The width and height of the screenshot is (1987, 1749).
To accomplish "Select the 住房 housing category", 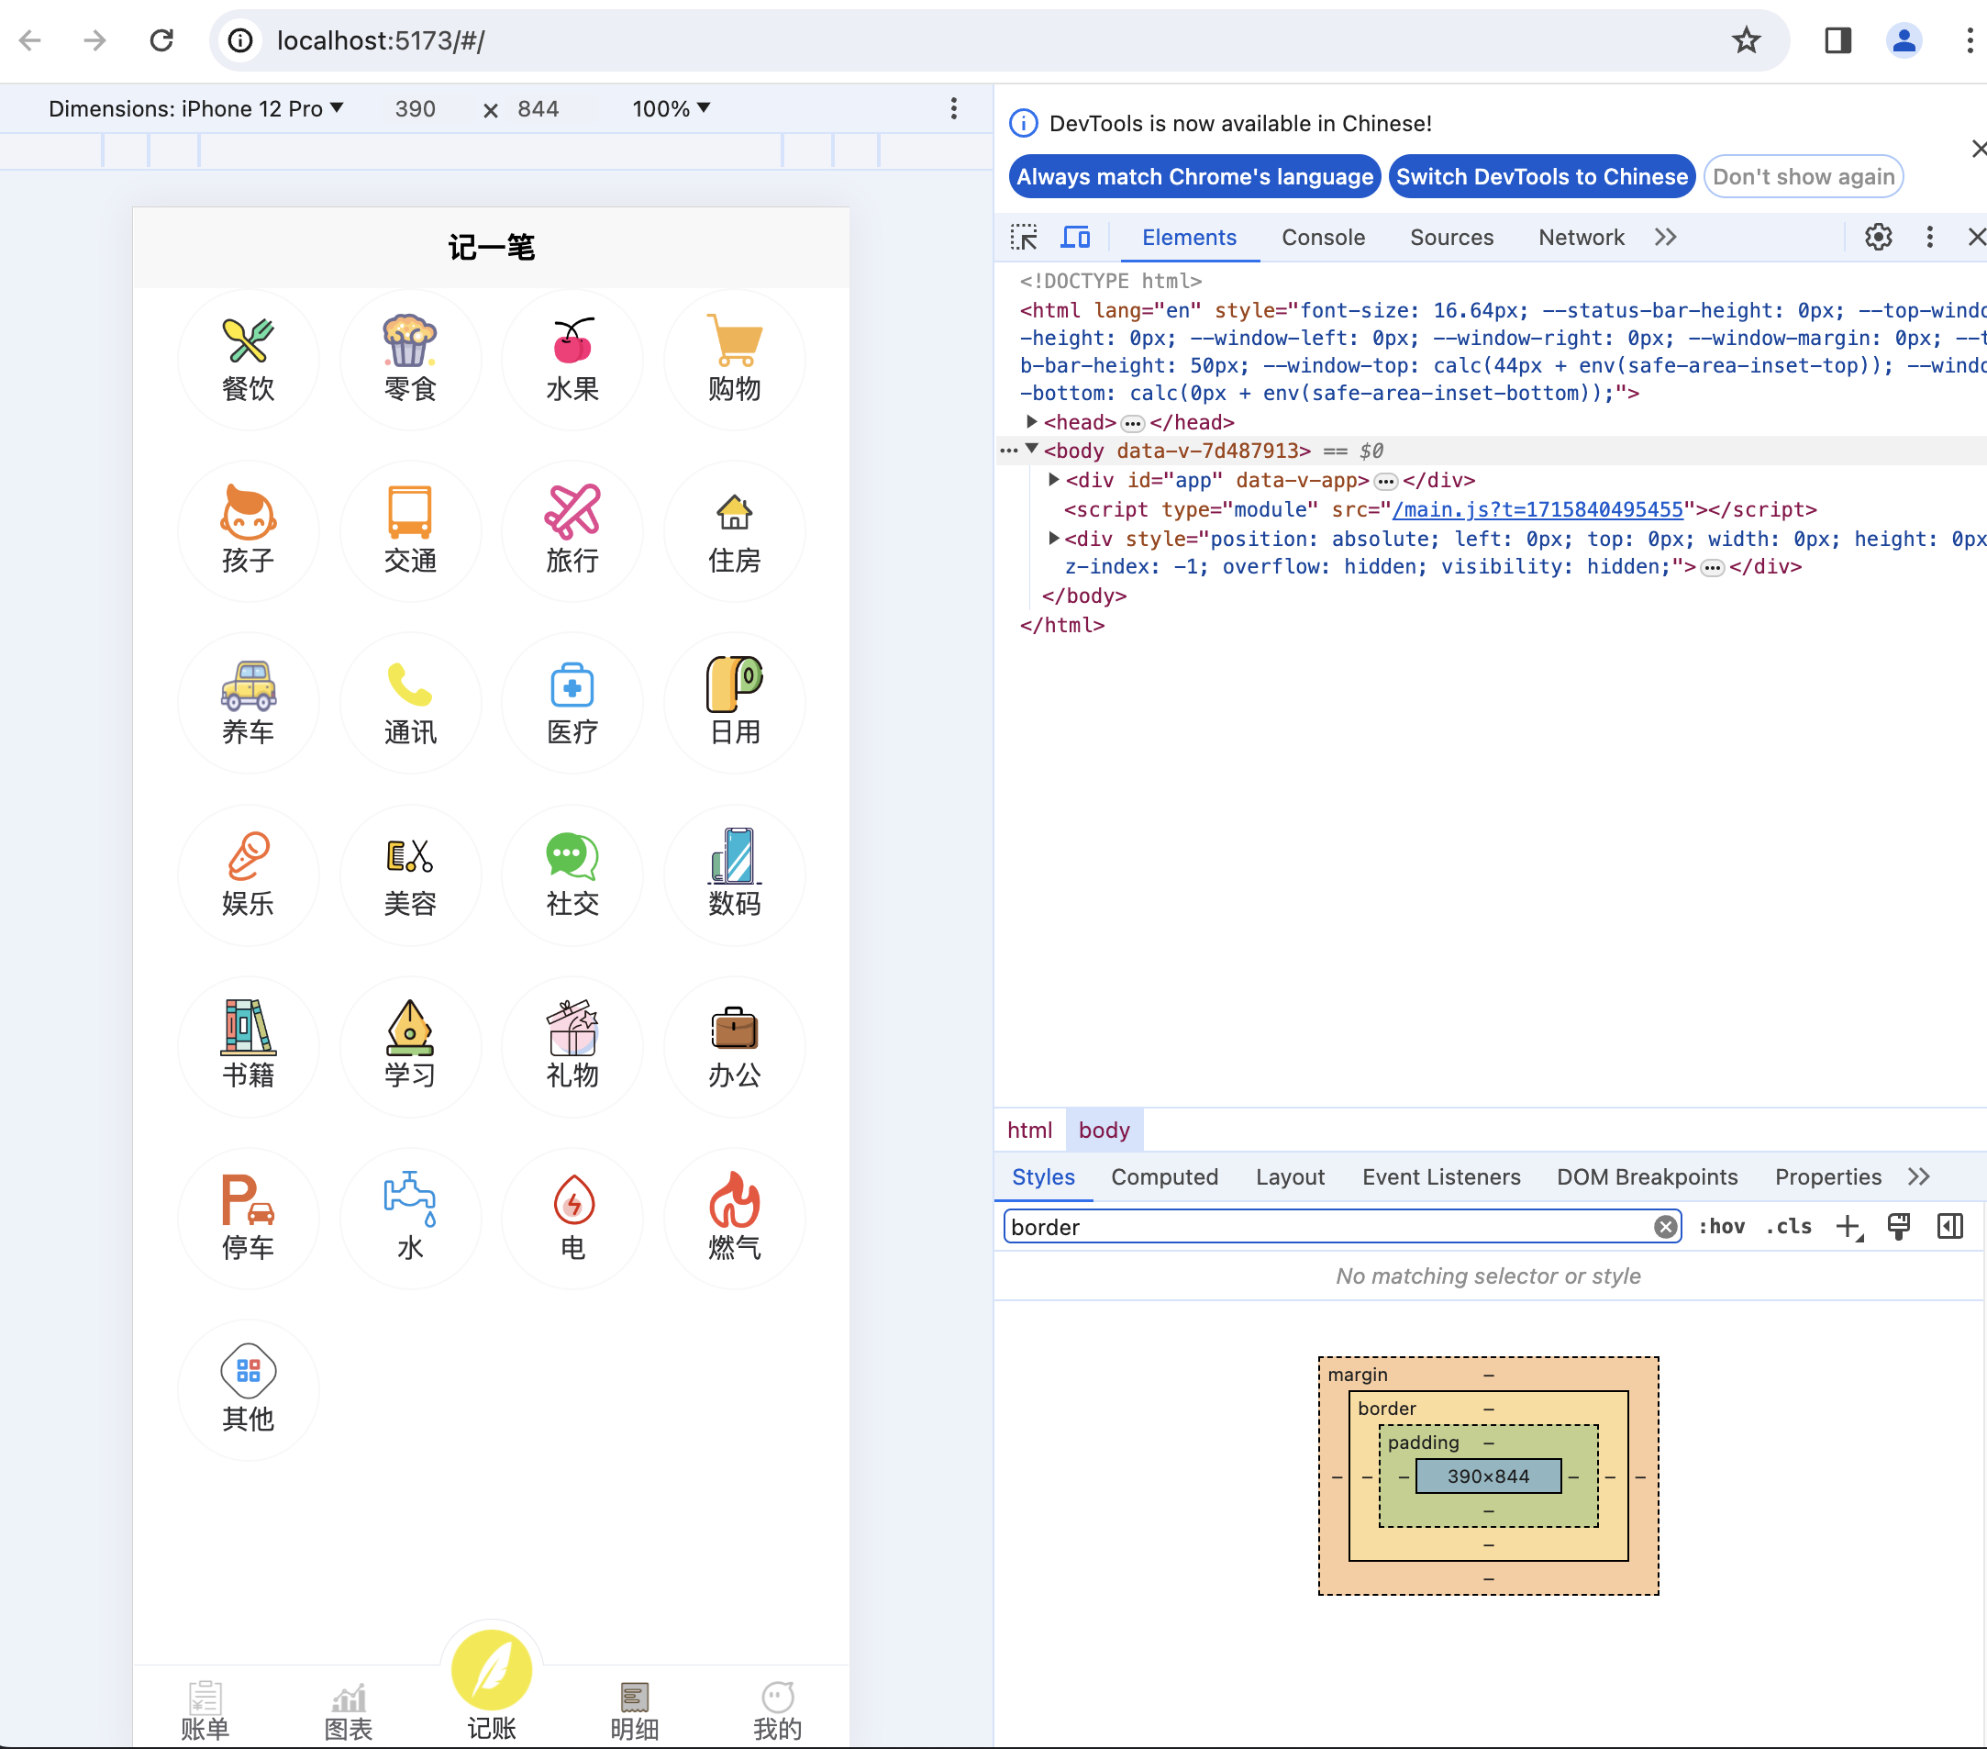I will (x=734, y=532).
